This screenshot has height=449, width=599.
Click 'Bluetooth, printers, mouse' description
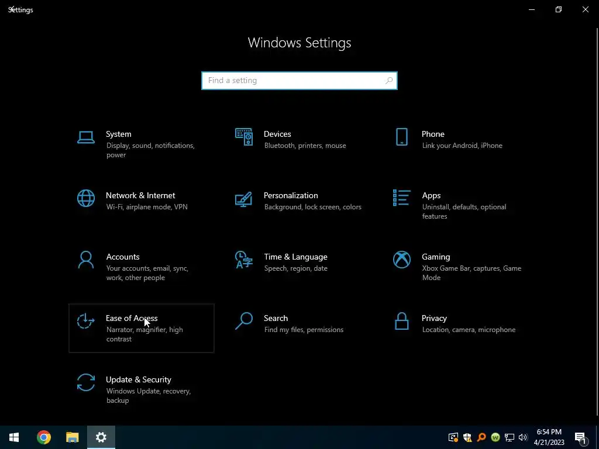(305, 146)
